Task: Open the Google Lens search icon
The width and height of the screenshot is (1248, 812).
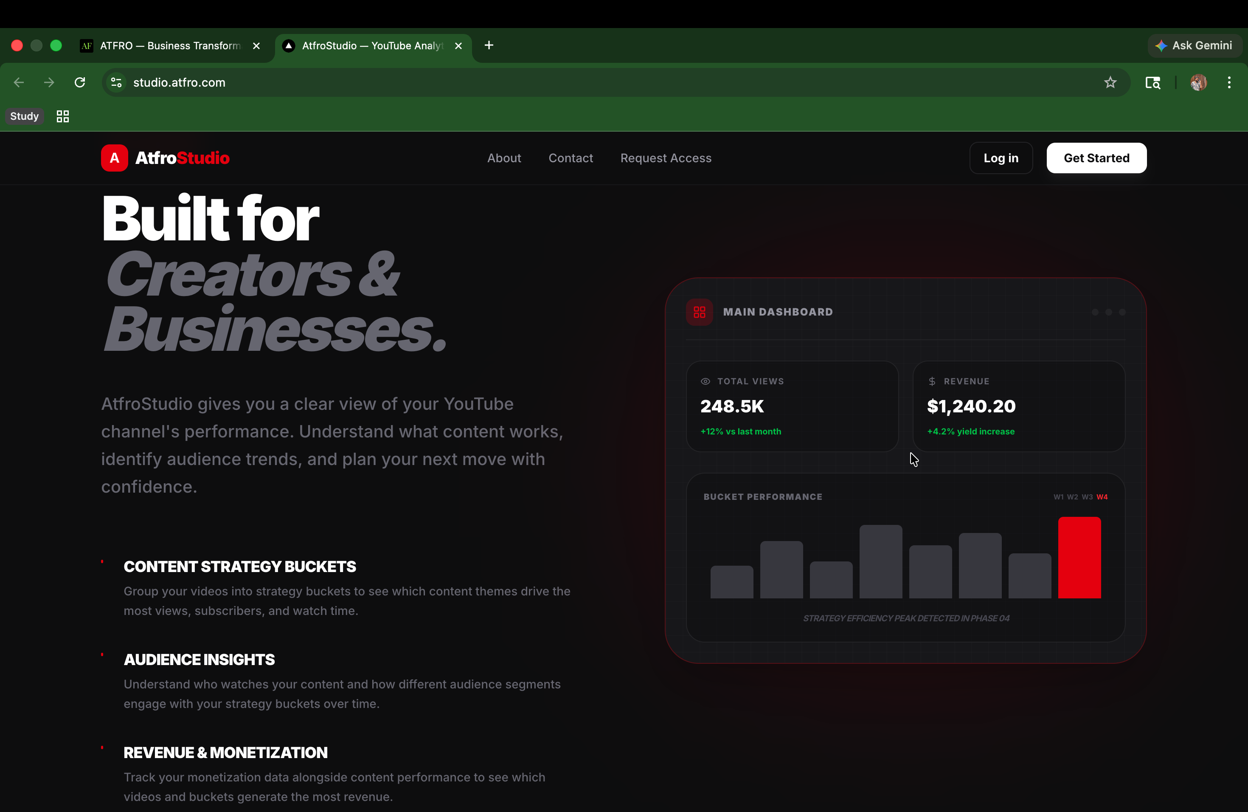Action: coord(1152,82)
